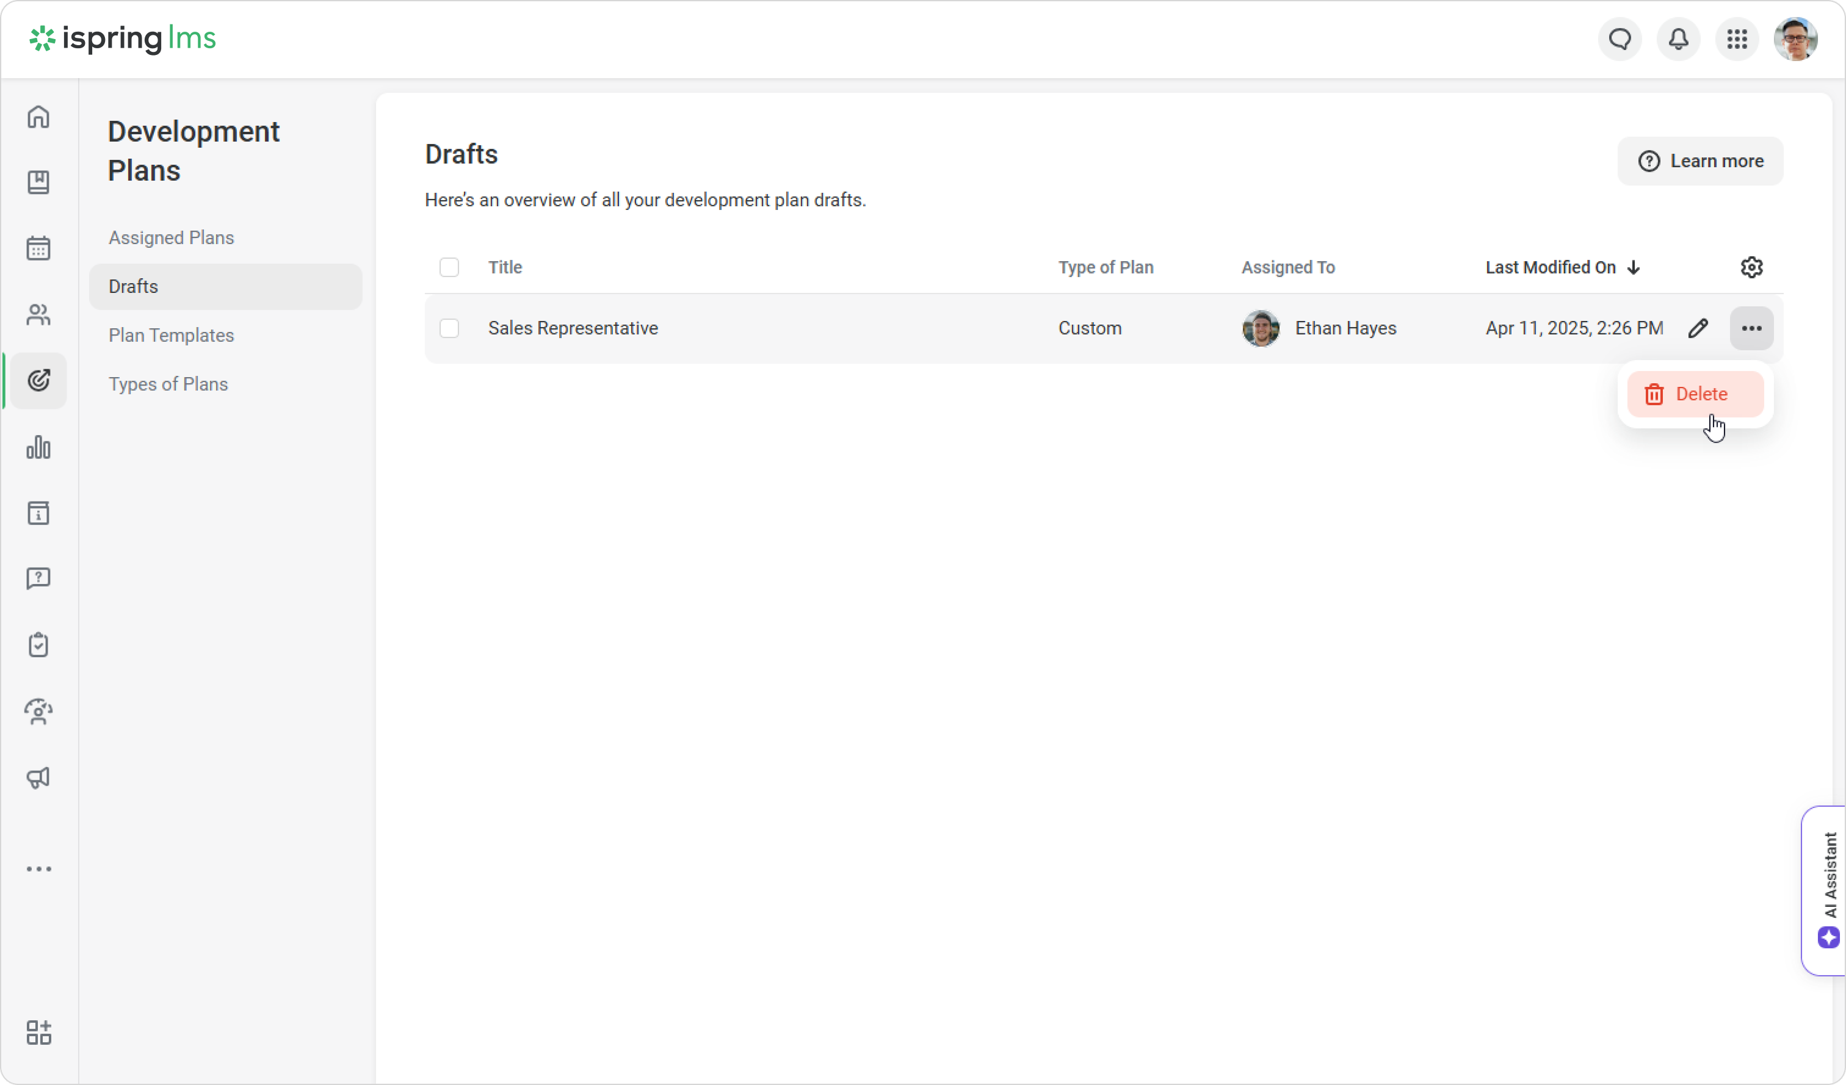Expand the sidebar more options ellipsis
The image size is (1846, 1085).
coord(38,869)
